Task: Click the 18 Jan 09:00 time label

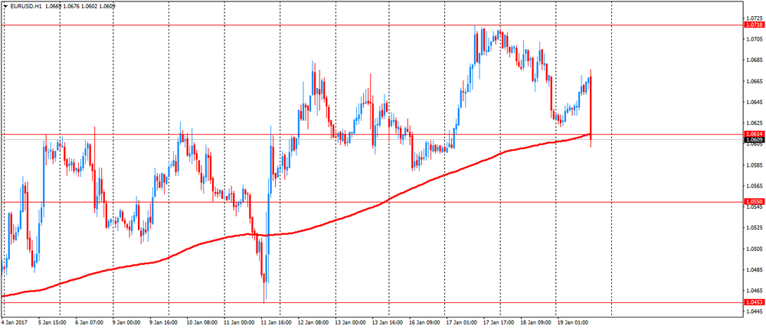Action: [x=537, y=323]
